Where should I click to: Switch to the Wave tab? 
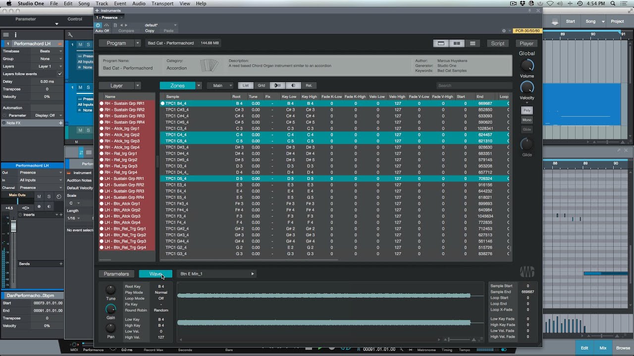click(x=156, y=274)
